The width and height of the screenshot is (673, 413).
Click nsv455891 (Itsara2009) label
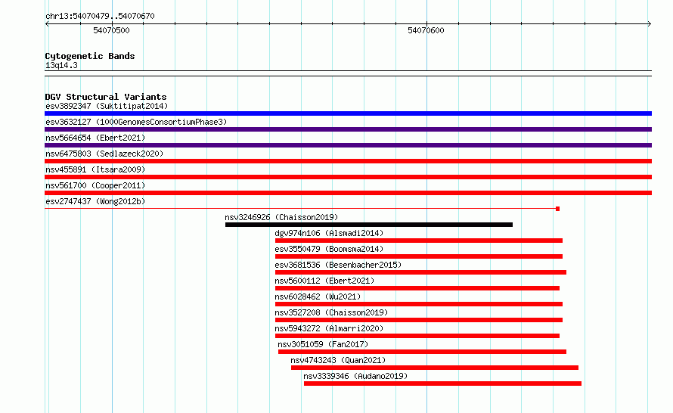coord(95,169)
